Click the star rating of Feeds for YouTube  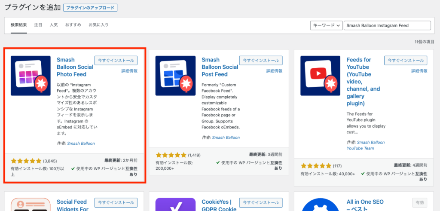coord(316,166)
